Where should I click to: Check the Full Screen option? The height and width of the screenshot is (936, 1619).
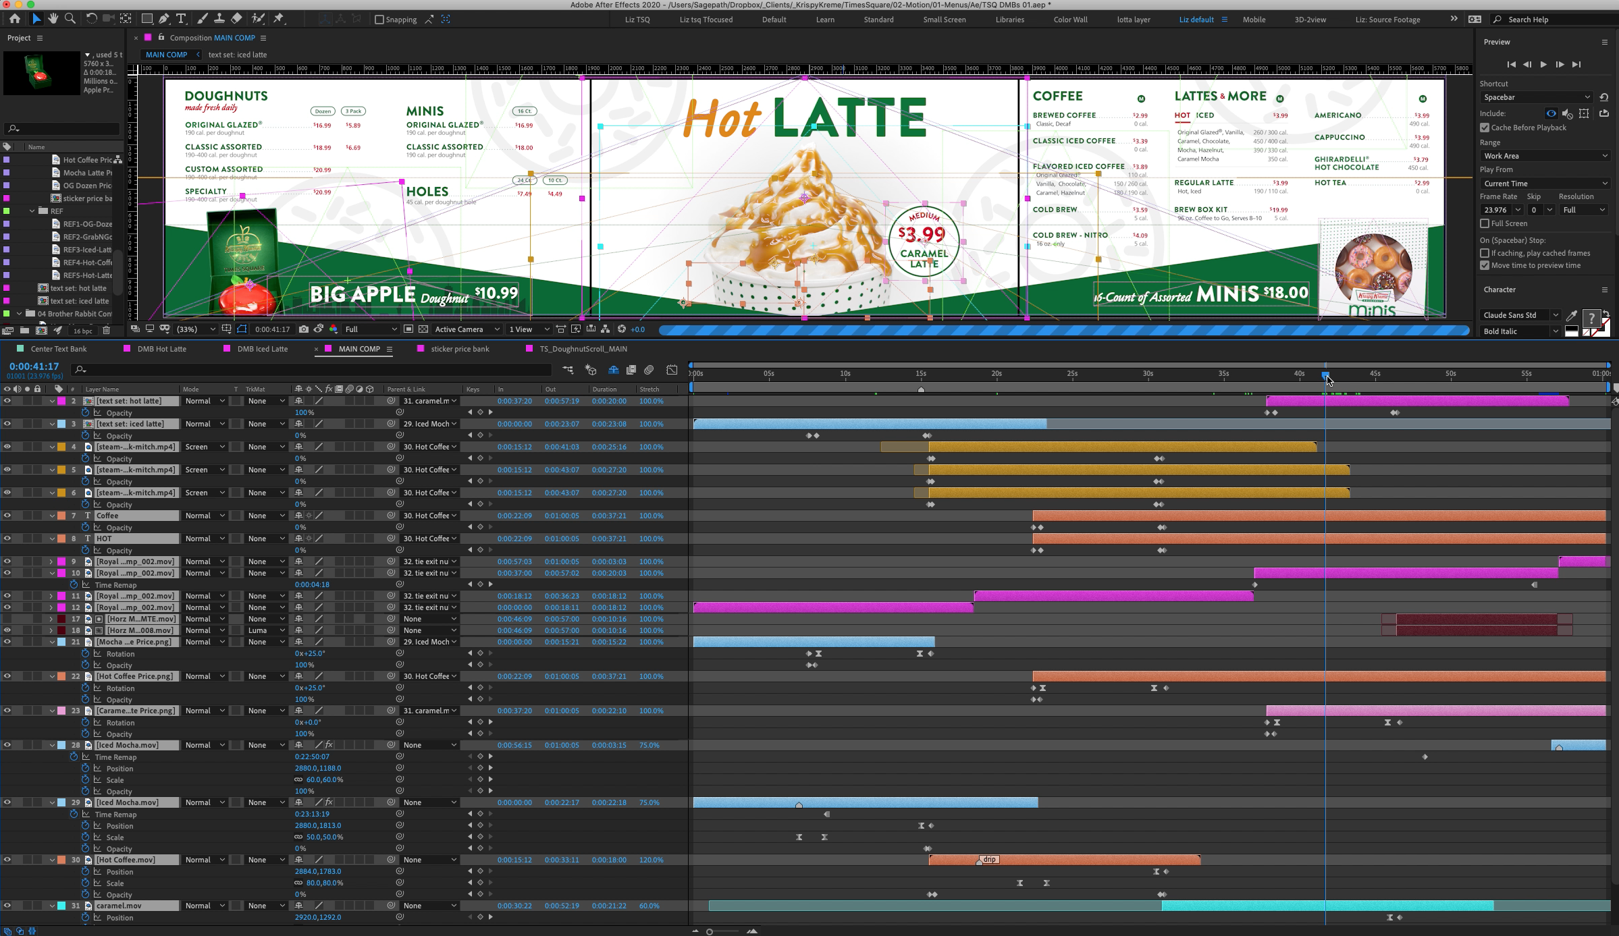[1485, 223]
